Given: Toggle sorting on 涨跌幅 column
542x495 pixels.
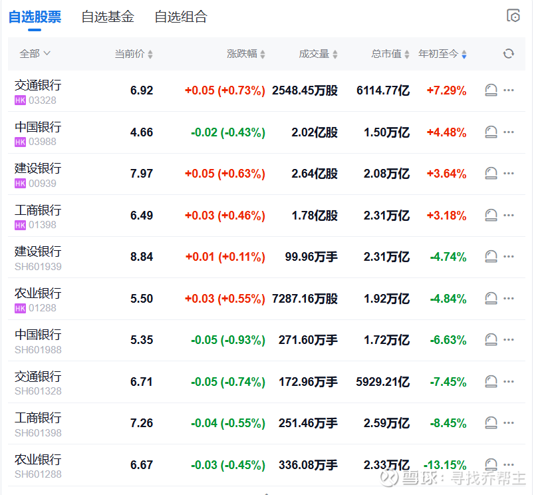Looking at the screenshot, I should 245,54.
